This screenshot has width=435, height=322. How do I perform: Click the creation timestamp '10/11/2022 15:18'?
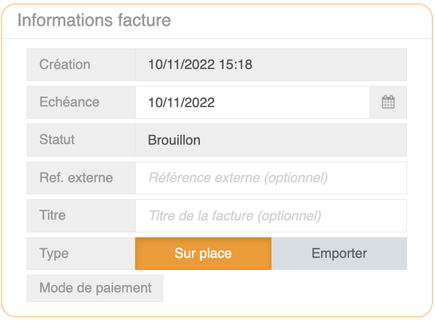coord(200,65)
